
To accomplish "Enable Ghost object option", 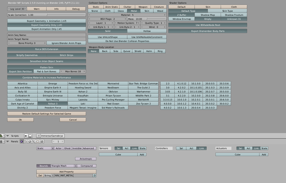I will [67, 148].
